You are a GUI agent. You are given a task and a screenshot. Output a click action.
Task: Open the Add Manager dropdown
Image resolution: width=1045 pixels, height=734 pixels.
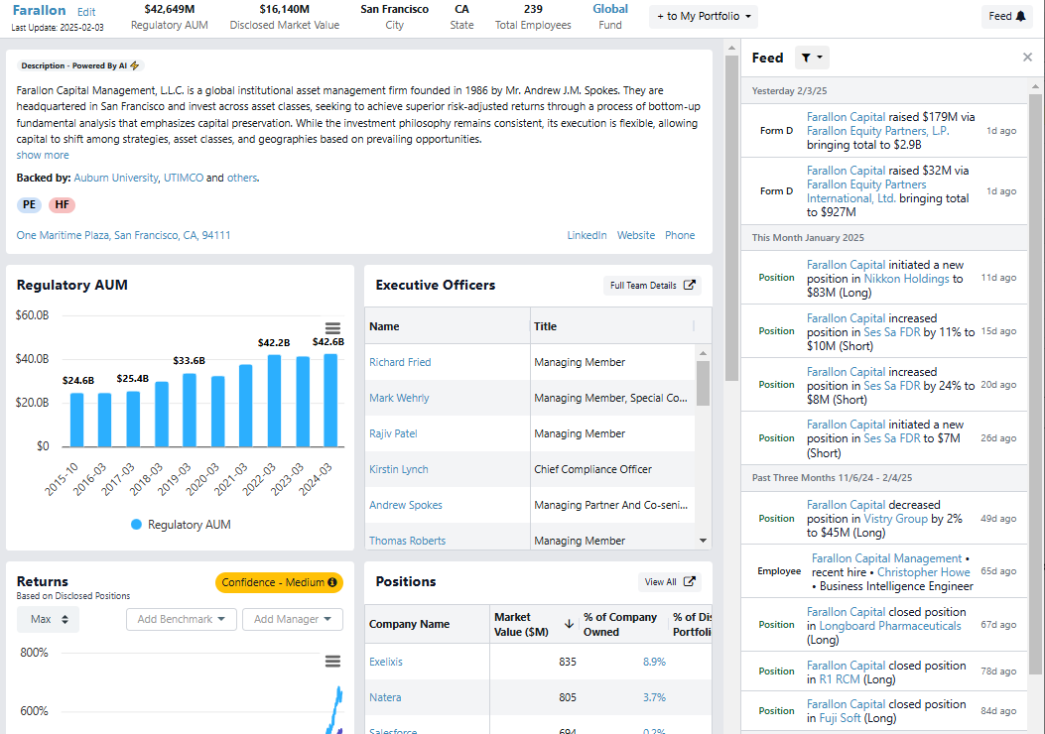(293, 620)
